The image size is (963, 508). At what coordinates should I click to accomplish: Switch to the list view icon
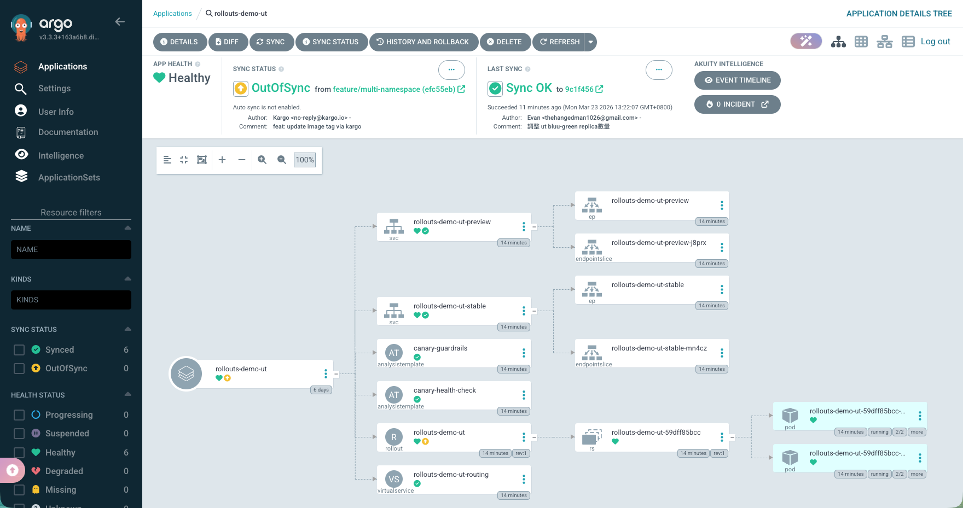pyautogui.click(x=908, y=42)
